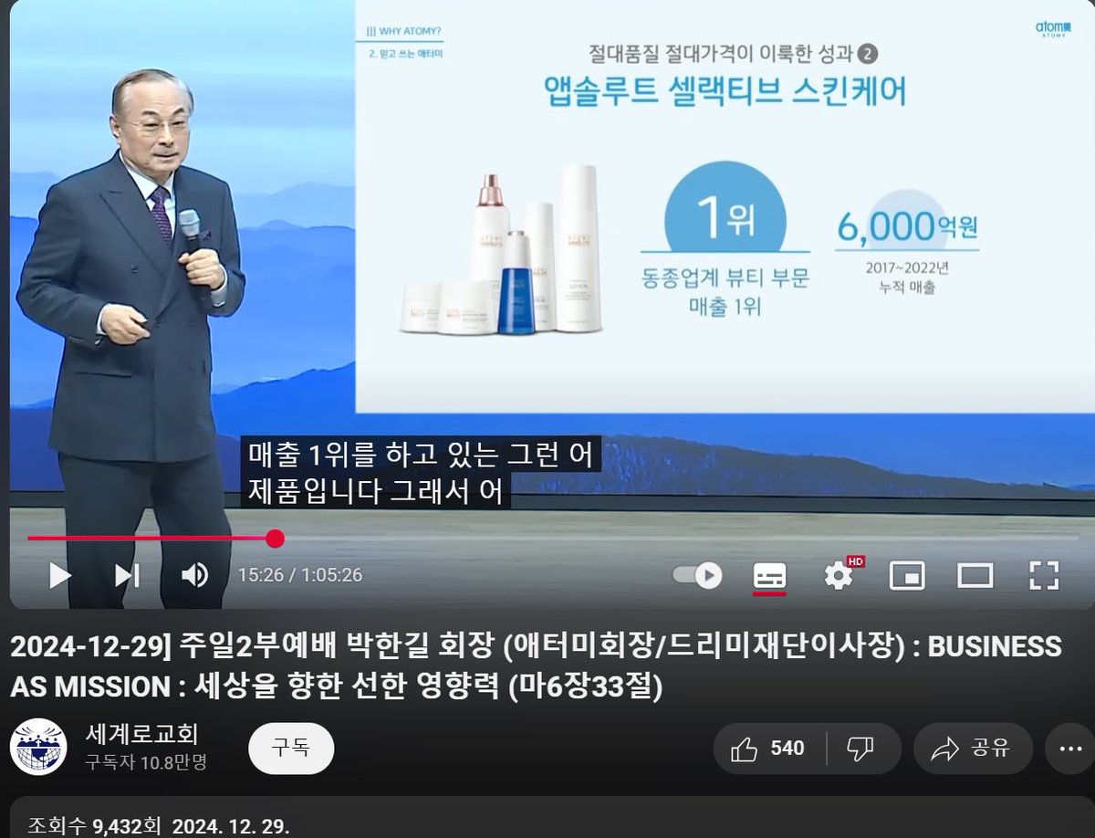Click the 15:26 / 1:05:26 time display
1095x838 pixels.
(x=299, y=575)
